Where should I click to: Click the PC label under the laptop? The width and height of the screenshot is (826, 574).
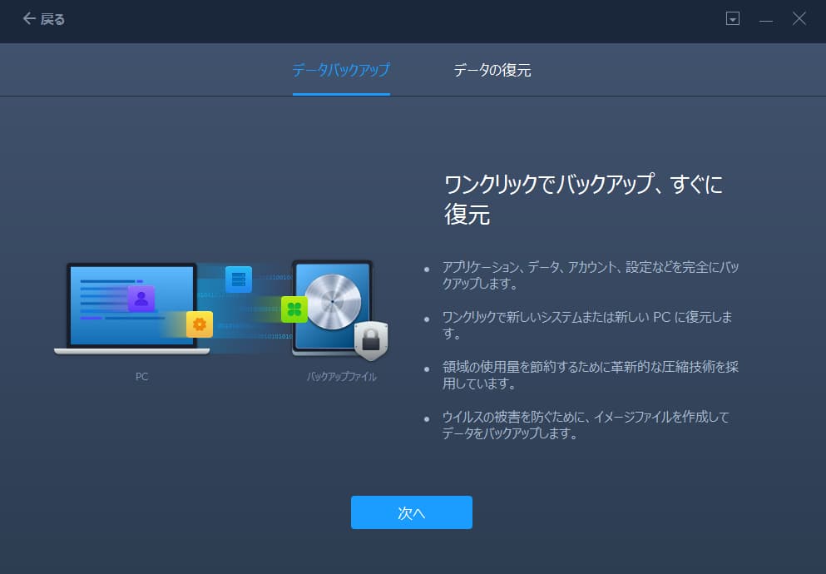[141, 377]
